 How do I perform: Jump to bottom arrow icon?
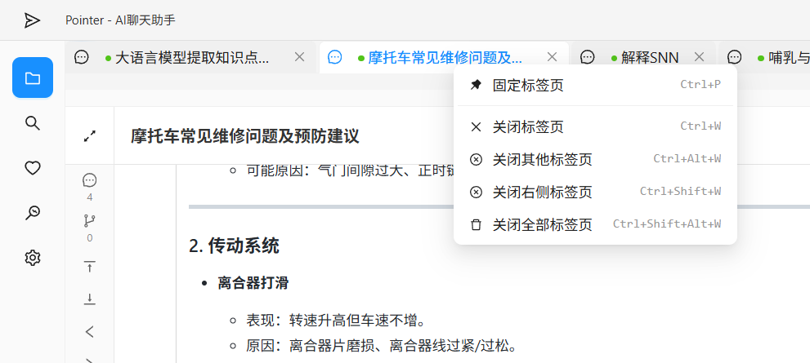pyautogui.click(x=90, y=299)
